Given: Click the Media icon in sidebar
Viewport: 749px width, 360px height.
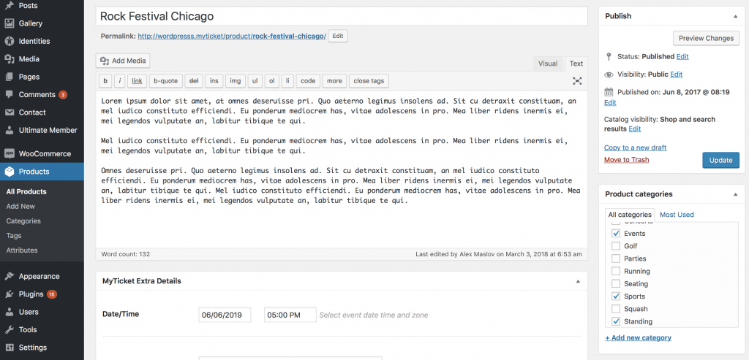Looking at the screenshot, I should click(x=9, y=59).
